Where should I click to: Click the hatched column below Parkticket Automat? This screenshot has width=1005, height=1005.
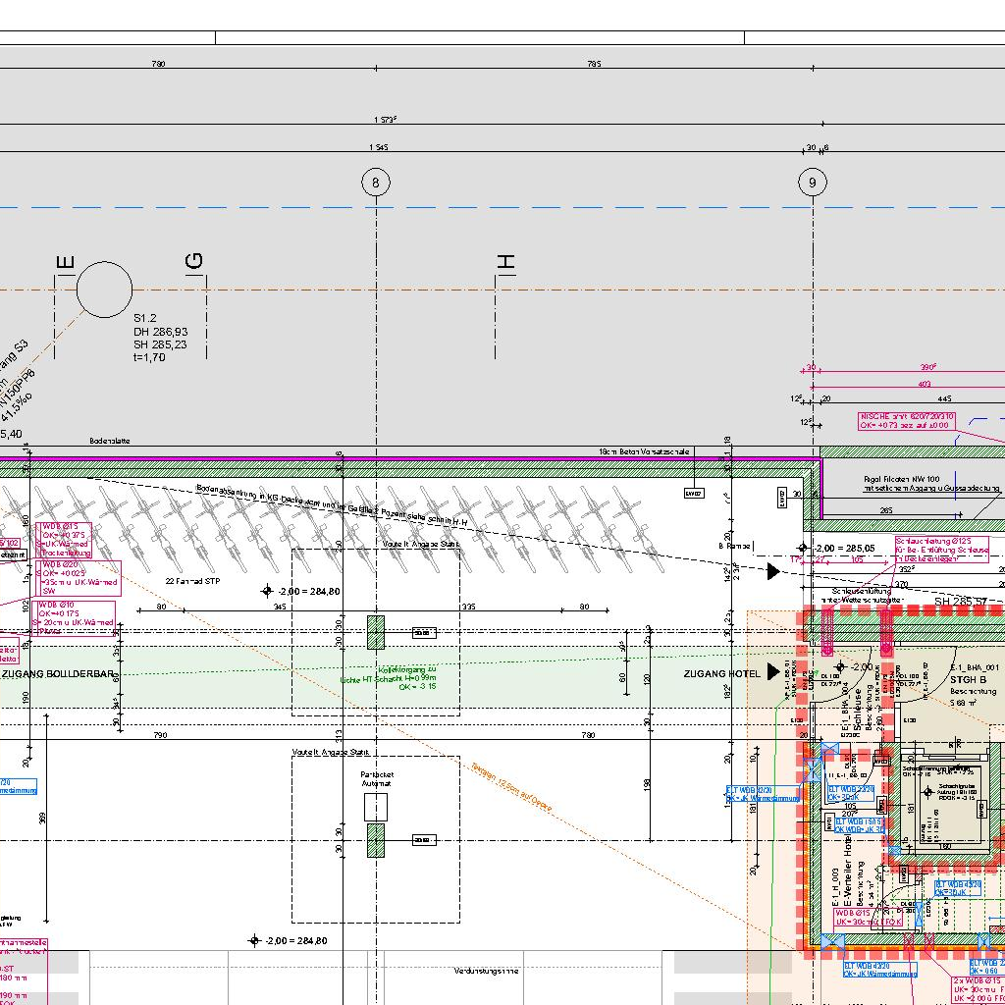pos(376,840)
